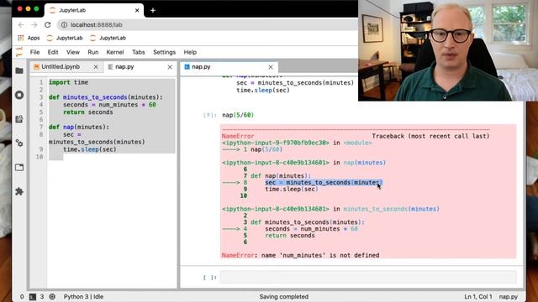Image resolution: width=538 pixels, height=302 pixels.
Task: Open the Apps grid bookmark icon
Action: [21, 38]
